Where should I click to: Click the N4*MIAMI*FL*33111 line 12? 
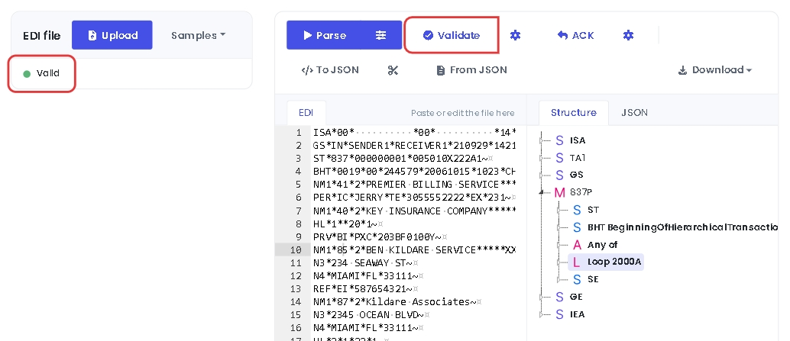[x=368, y=276]
